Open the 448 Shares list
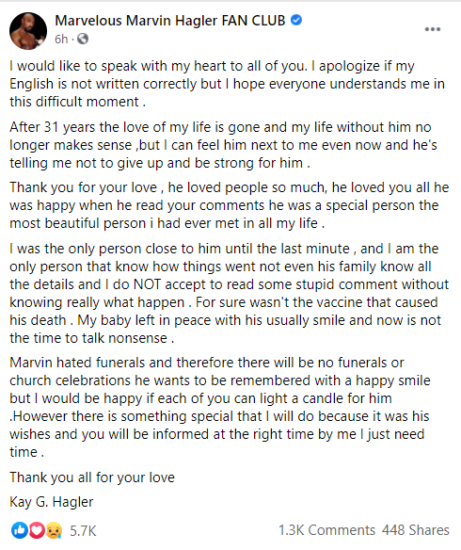Screen dimensions: 461x550 coord(416,530)
